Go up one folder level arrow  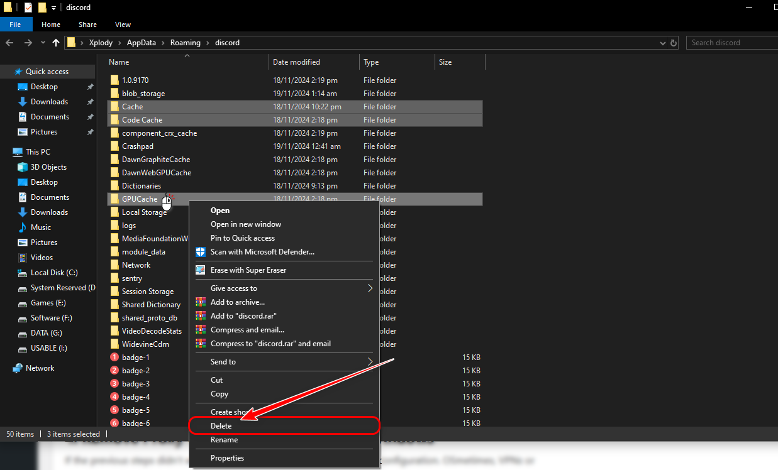pos(56,43)
